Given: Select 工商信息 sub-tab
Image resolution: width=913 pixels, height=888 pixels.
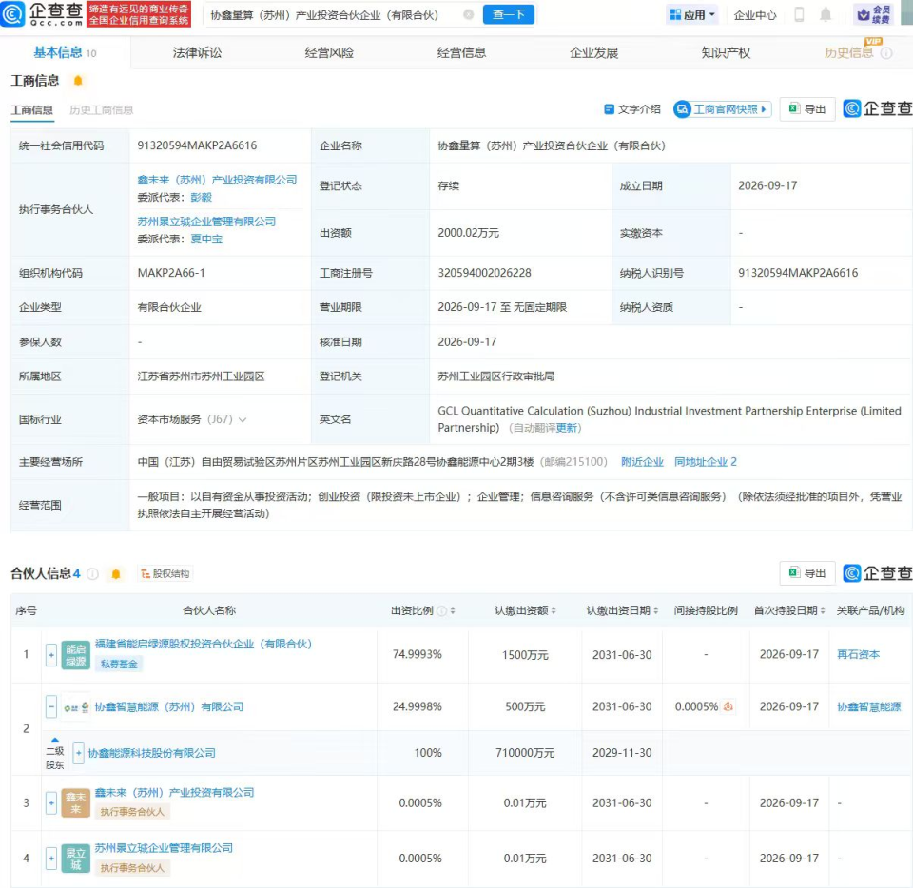Looking at the screenshot, I should (x=32, y=110).
